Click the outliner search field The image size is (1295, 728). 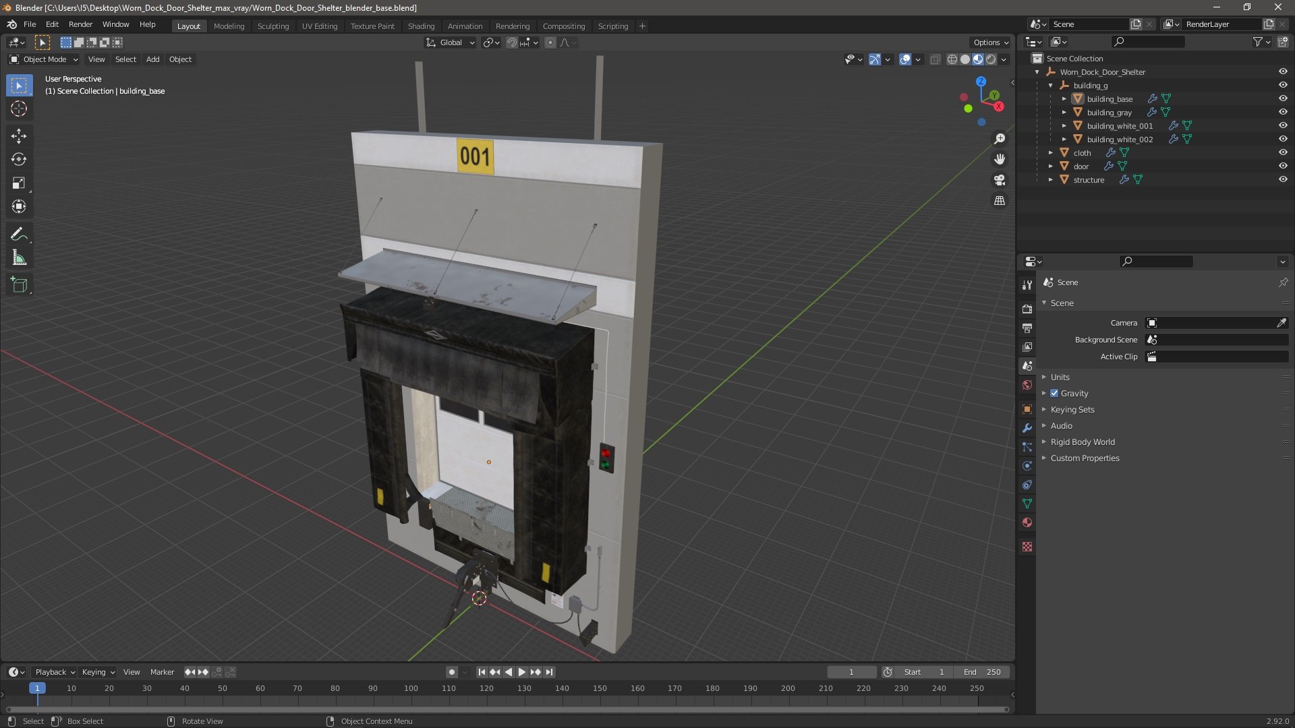point(1148,42)
